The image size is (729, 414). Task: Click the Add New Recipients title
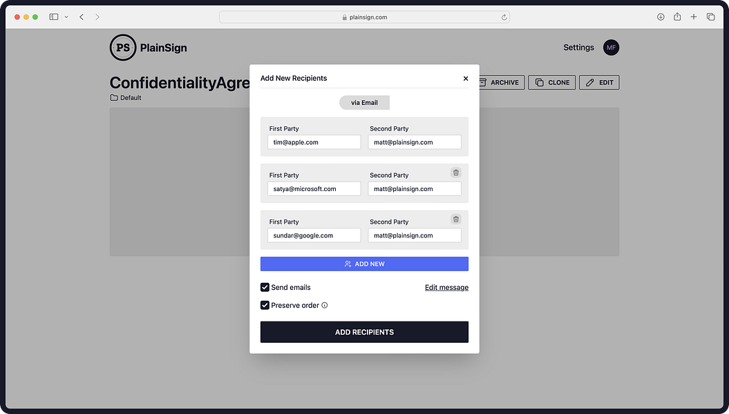coord(294,78)
